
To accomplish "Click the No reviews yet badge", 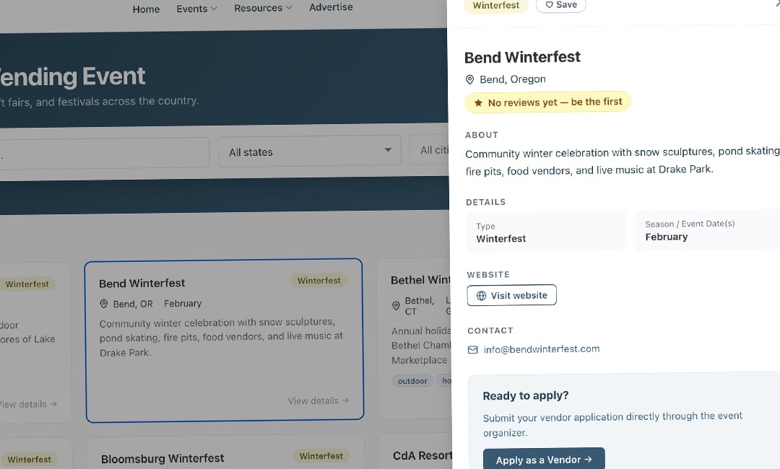I will coord(547,102).
